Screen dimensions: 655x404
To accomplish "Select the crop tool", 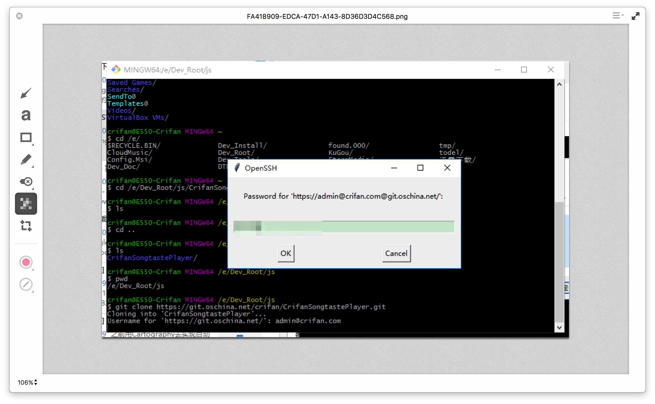I will pyautogui.click(x=26, y=226).
